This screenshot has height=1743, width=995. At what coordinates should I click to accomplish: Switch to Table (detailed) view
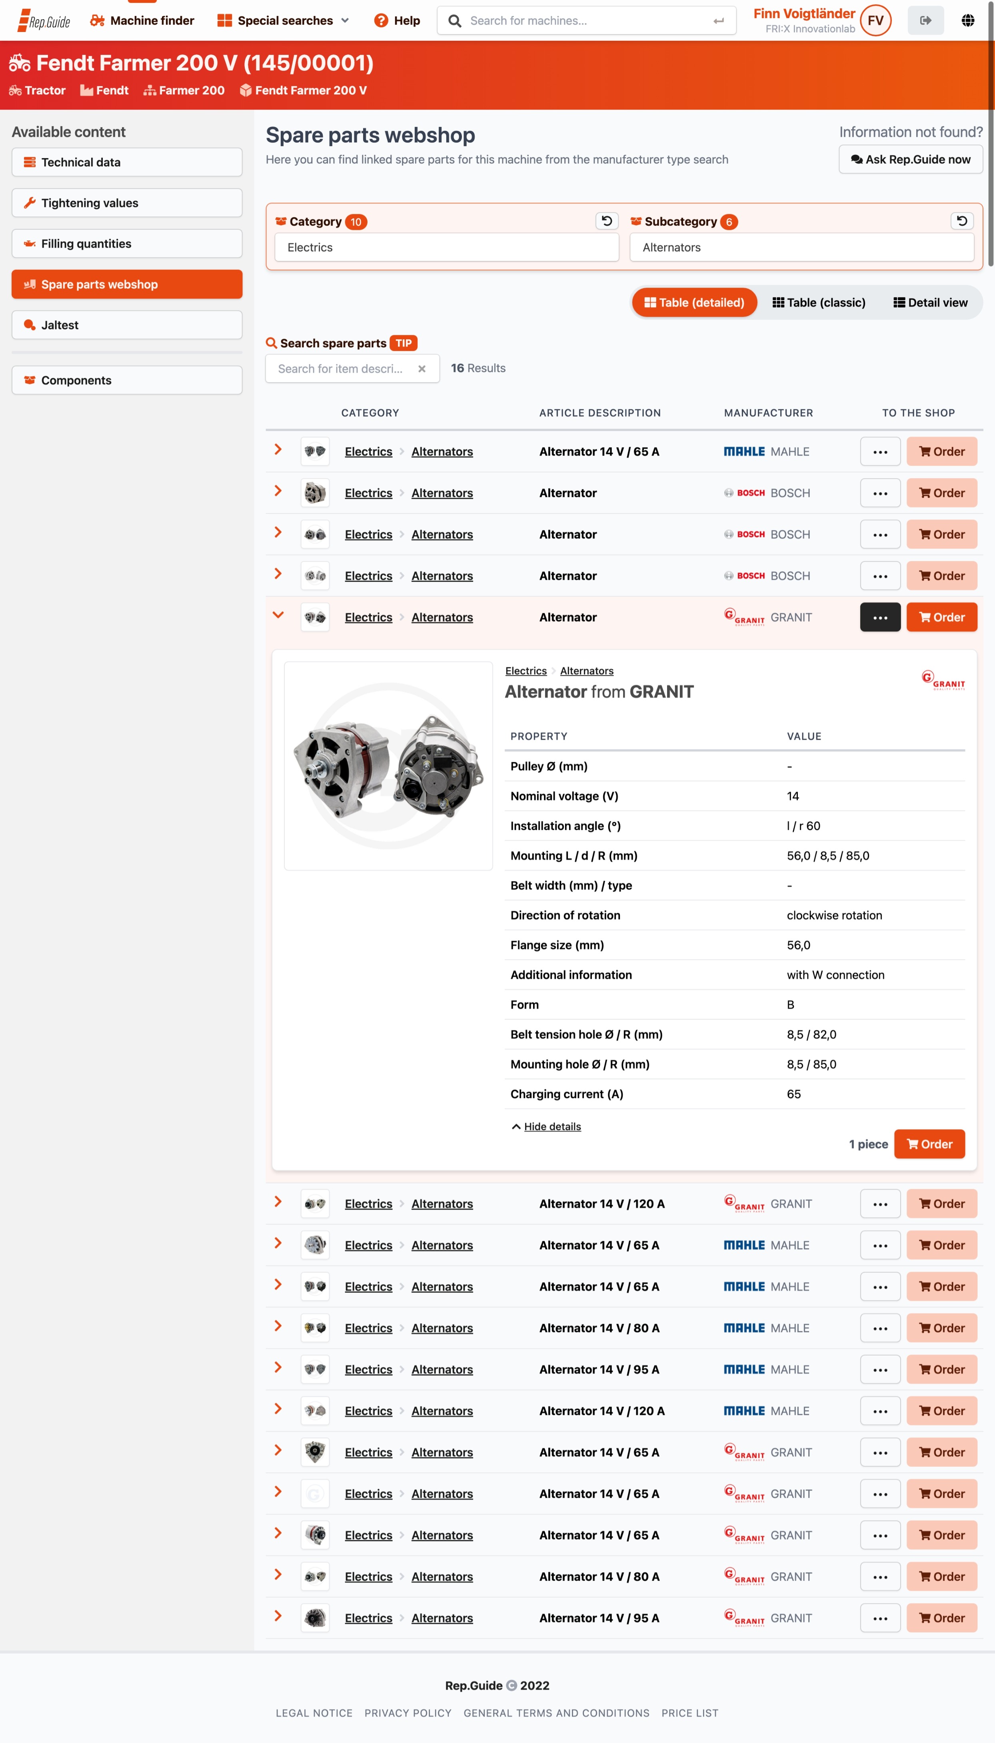click(x=693, y=302)
